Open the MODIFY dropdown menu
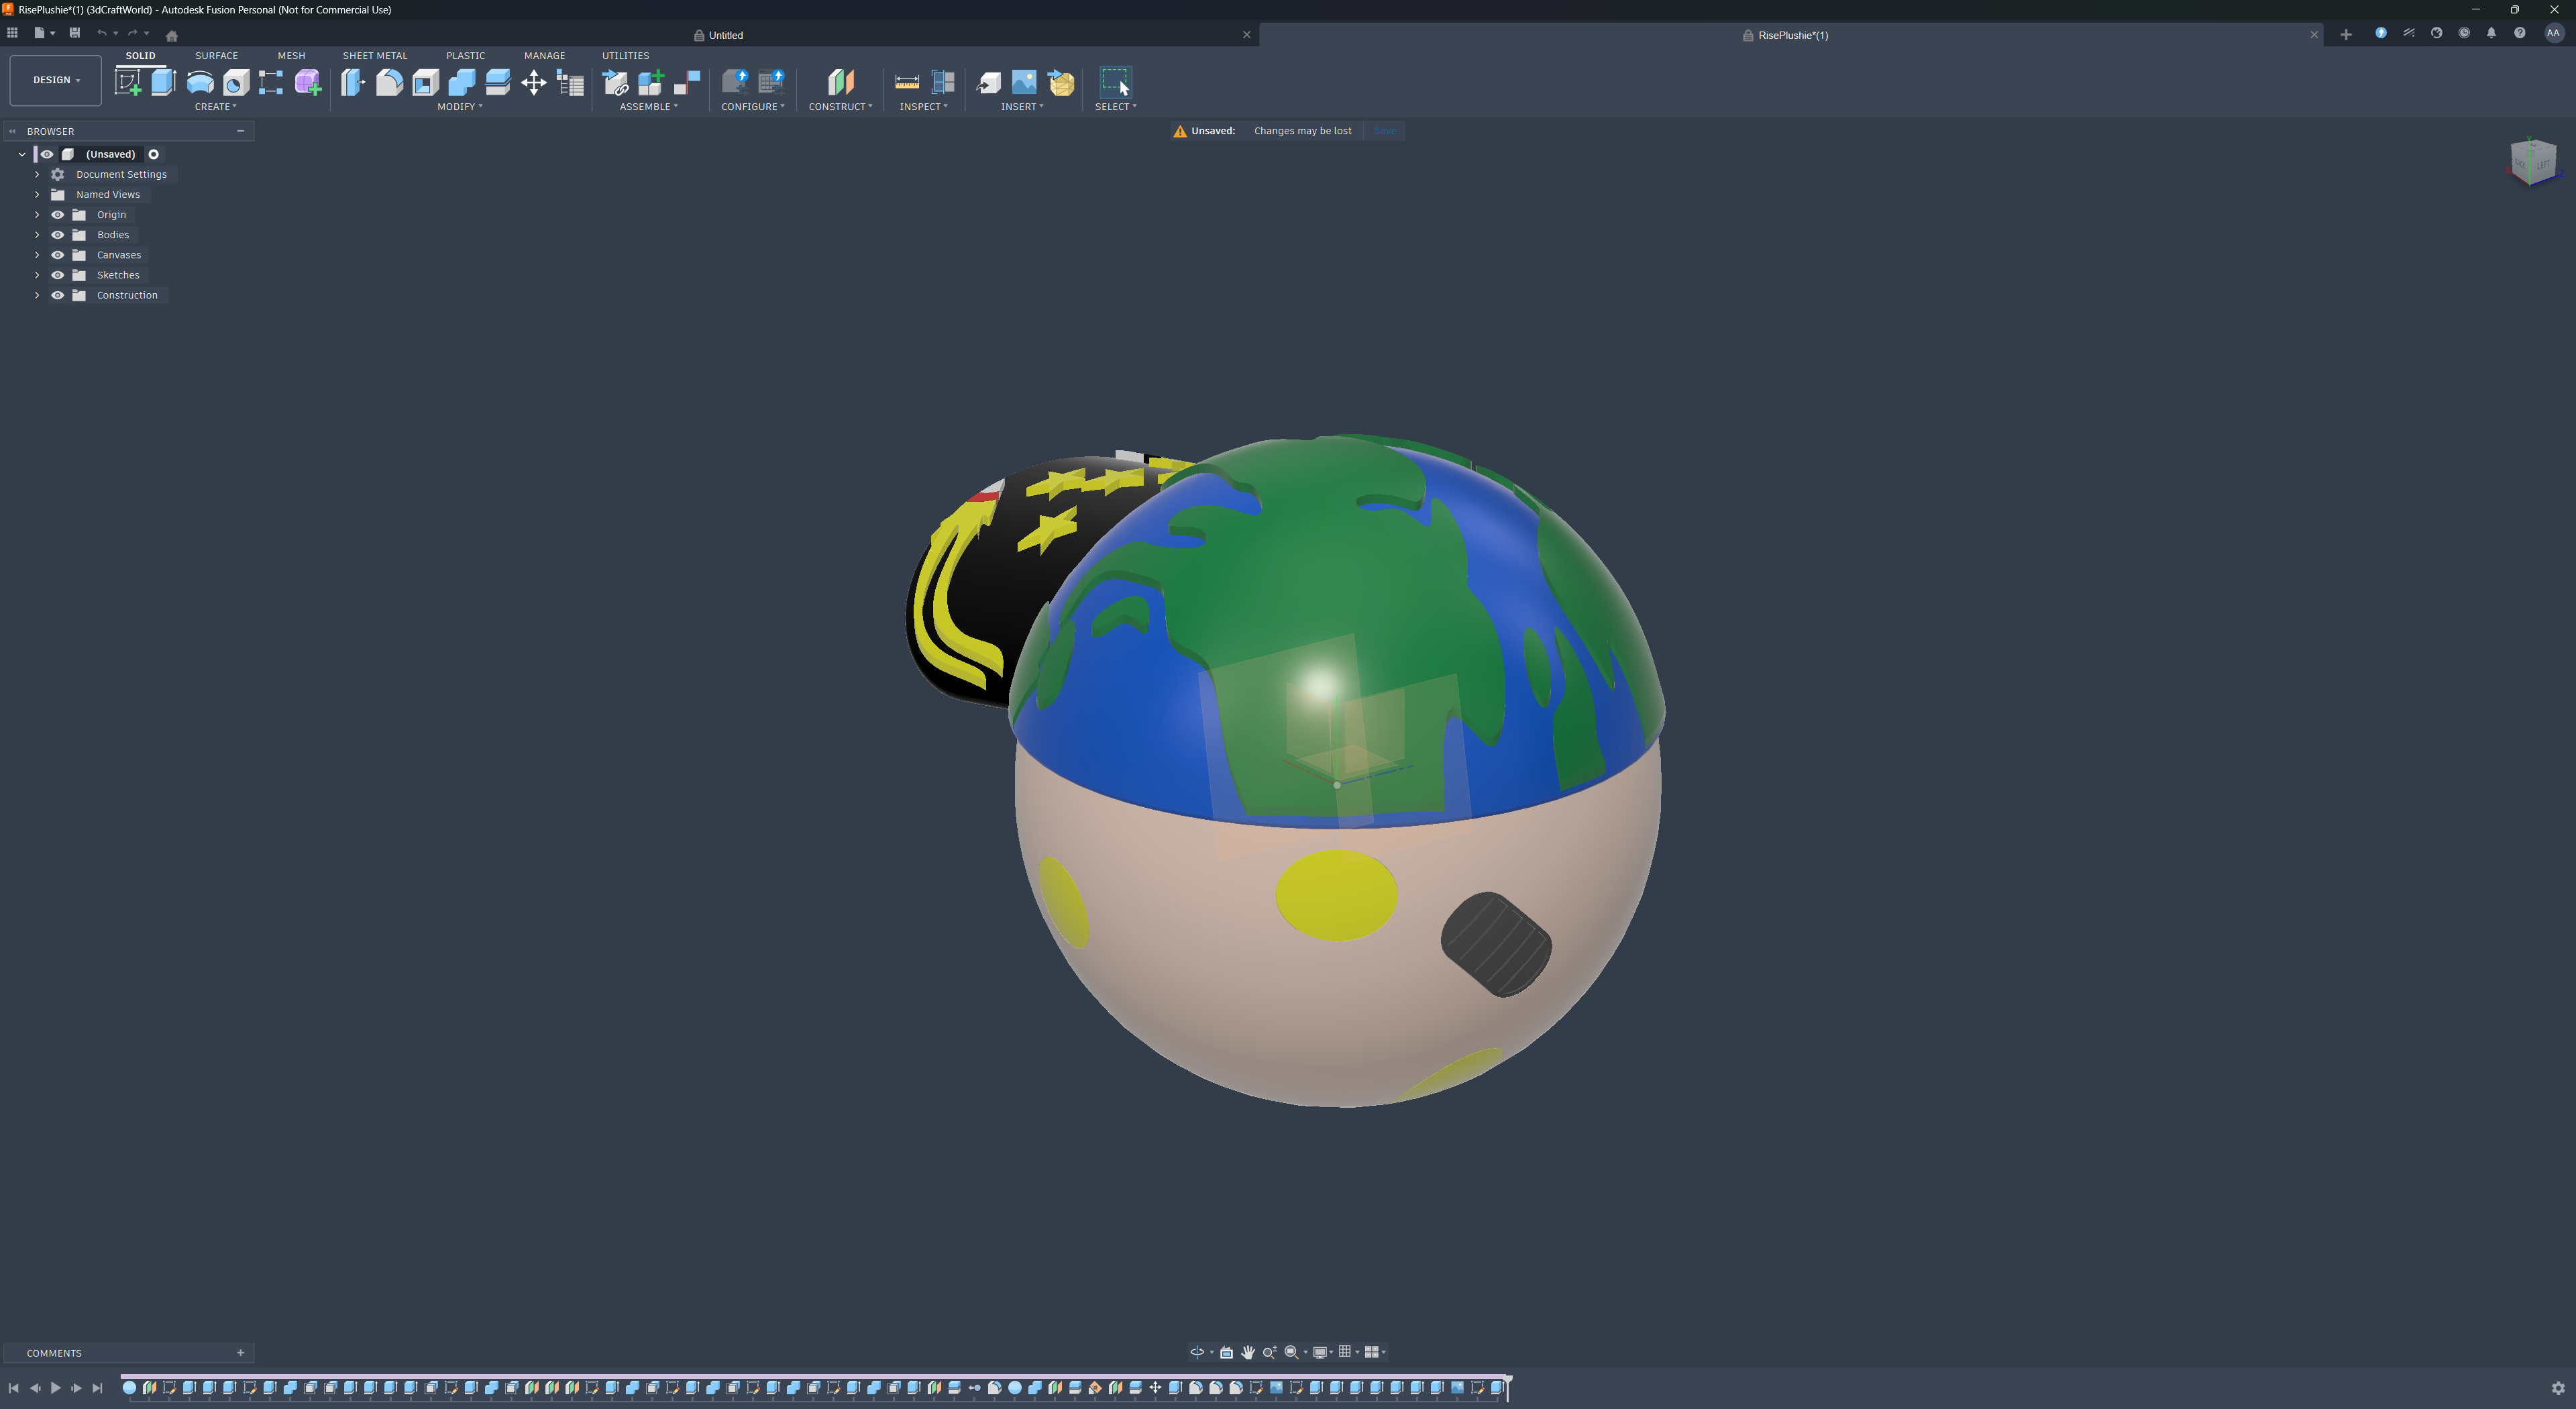Screen dimensions: 2576x1409 [x=459, y=107]
